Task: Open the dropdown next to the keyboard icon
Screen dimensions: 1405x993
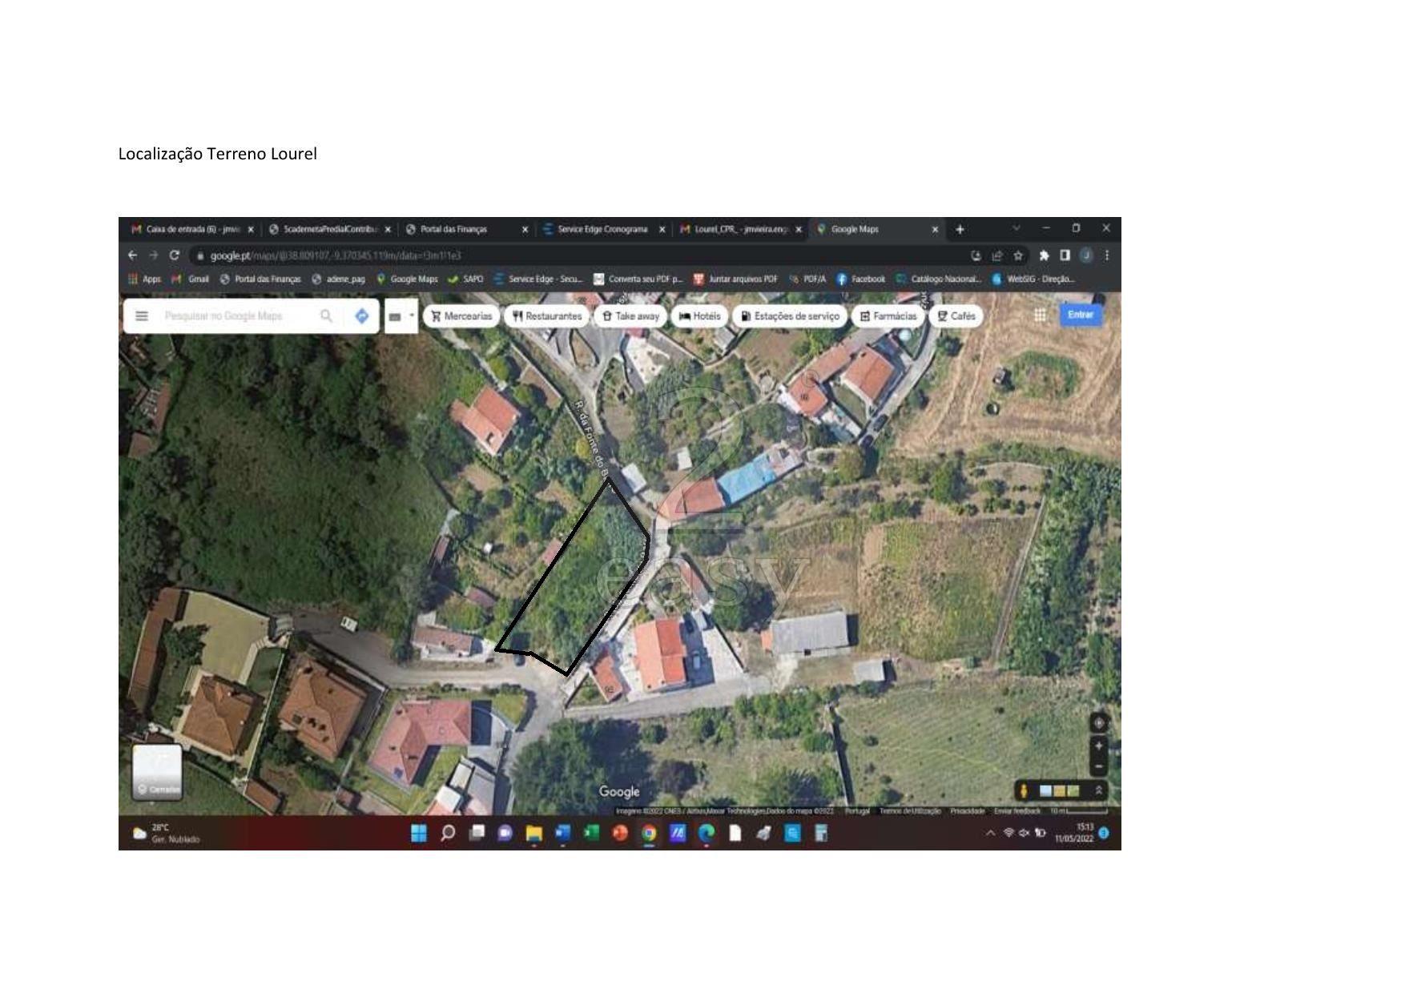Action: pos(412,316)
